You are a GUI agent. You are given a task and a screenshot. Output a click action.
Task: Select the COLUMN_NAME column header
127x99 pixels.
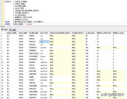(x=33, y=33)
